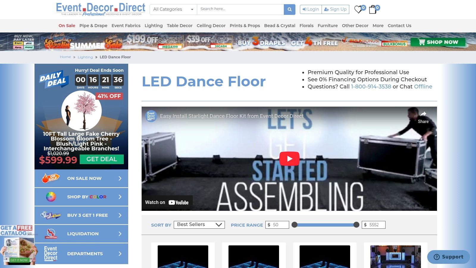The image size is (476, 268).
Task: Click the green GET DEAL button
Action: [x=102, y=159]
